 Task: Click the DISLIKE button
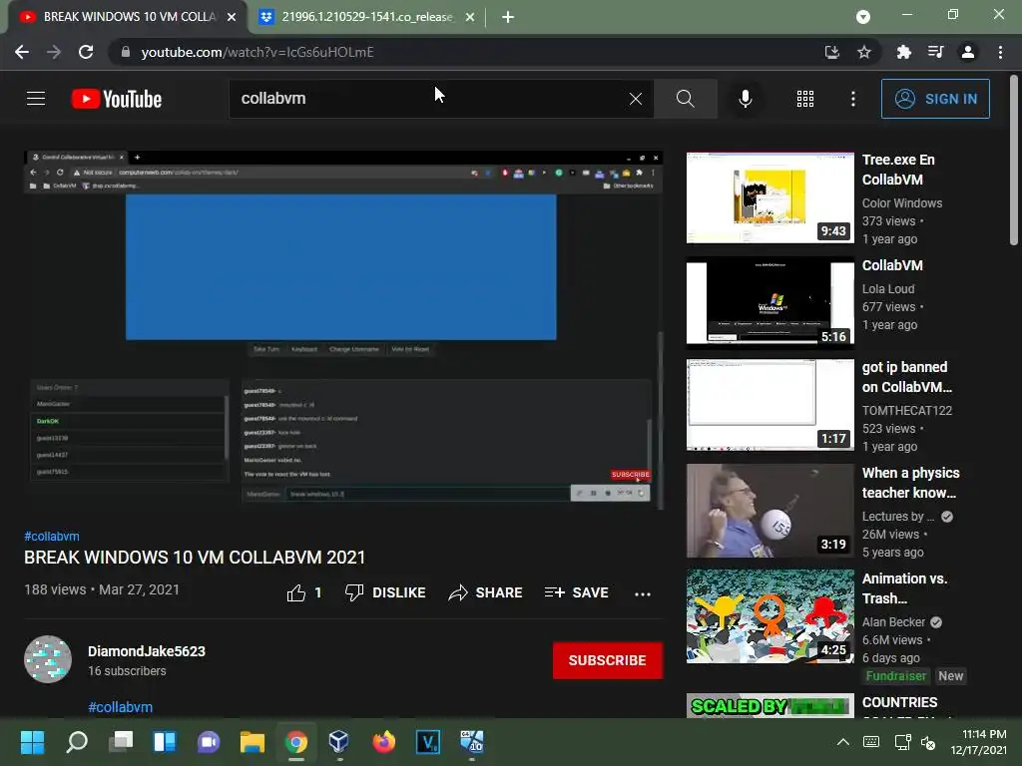[x=385, y=592]
